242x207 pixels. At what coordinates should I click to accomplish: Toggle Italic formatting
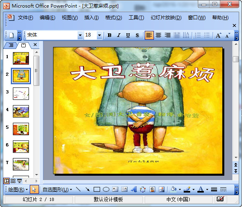(x=119, y=35)
